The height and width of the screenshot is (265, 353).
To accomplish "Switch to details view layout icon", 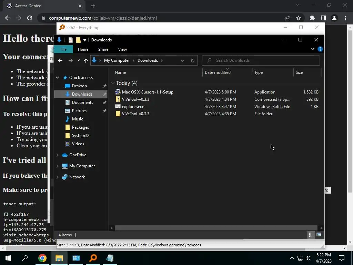I will tap(310, 235).
